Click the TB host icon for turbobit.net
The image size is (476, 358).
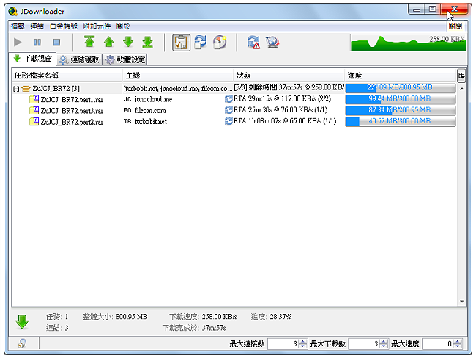[x=127, y=121]
